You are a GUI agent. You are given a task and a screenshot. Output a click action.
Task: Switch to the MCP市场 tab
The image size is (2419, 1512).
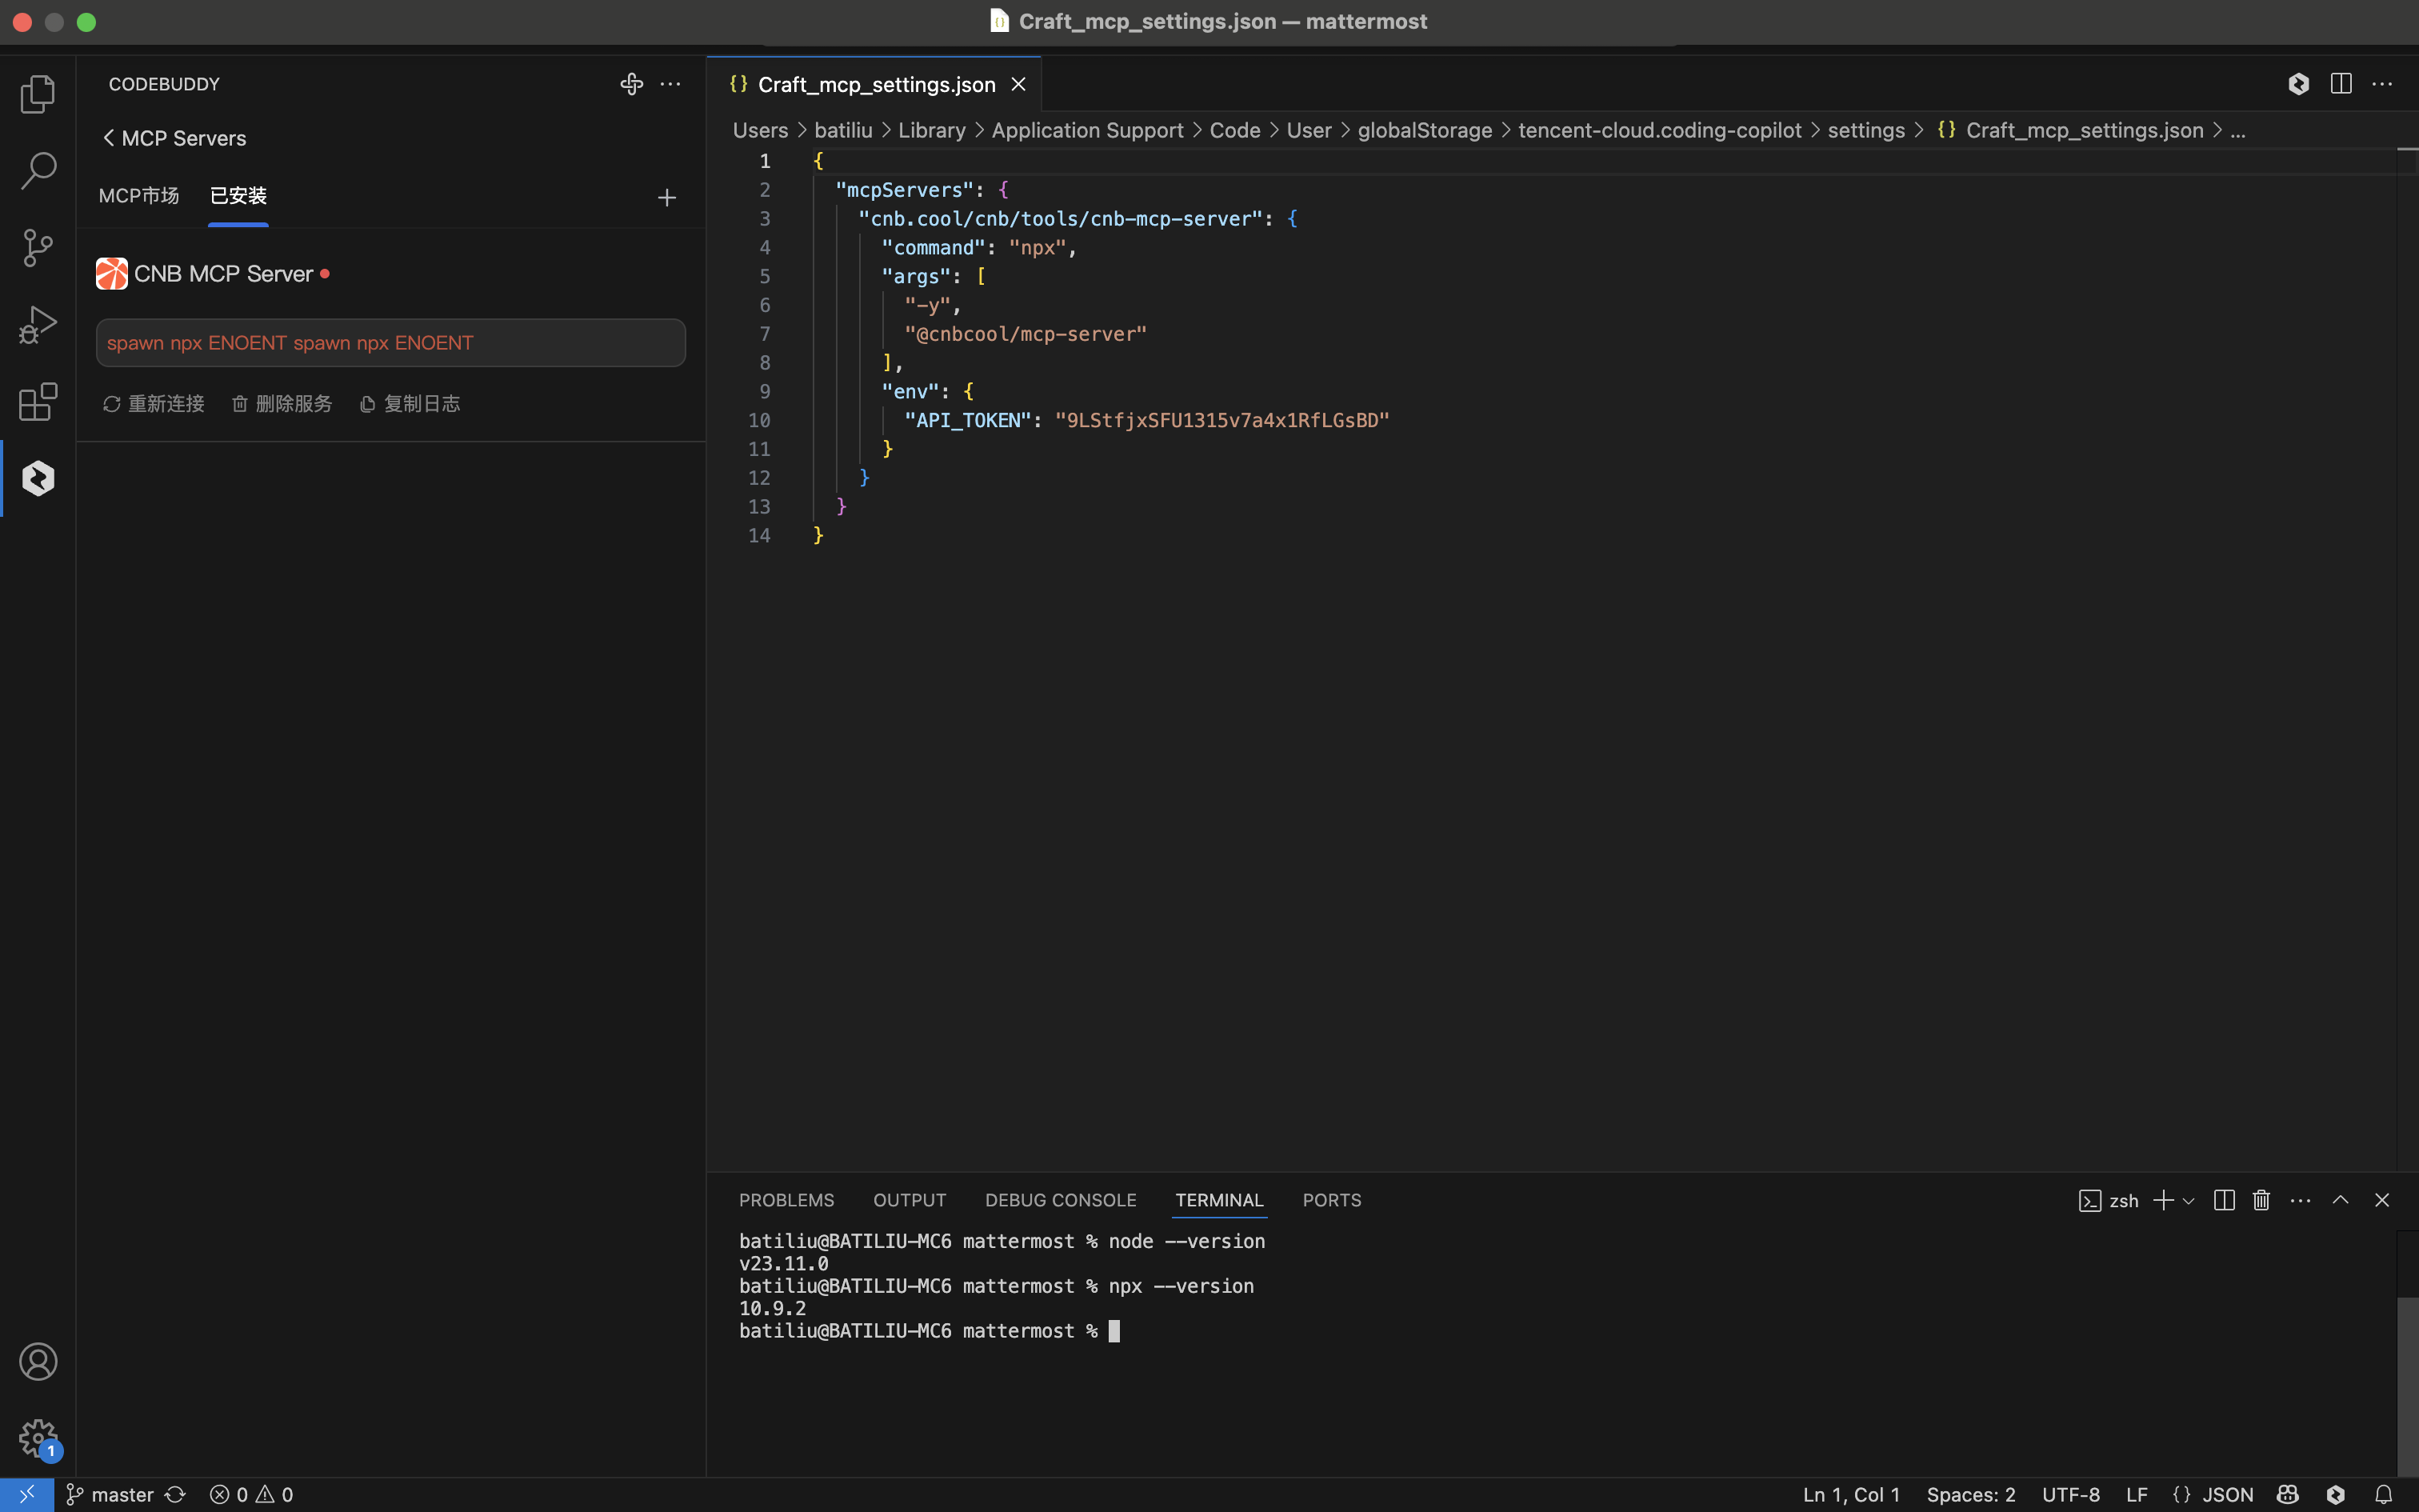pyautogui.click(x=139, y=196)
